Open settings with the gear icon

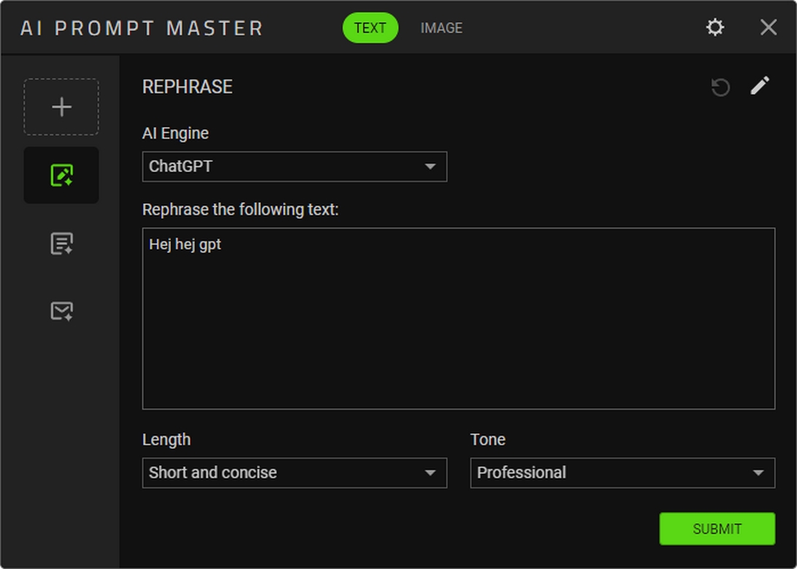[x=715, y=28]
